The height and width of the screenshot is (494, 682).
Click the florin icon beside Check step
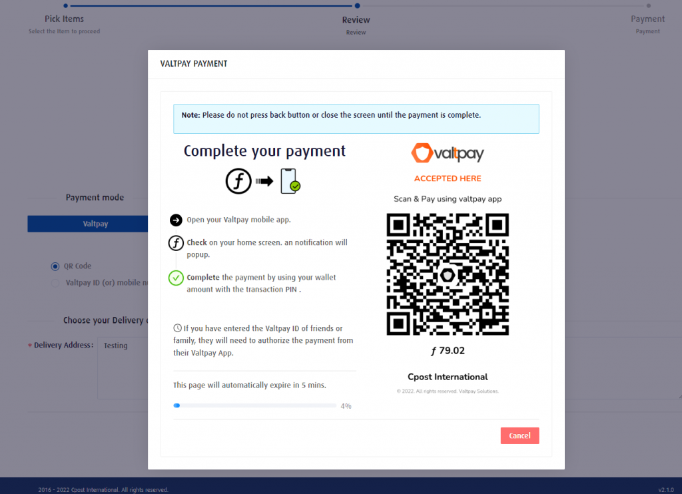click(x=176, y=243)
